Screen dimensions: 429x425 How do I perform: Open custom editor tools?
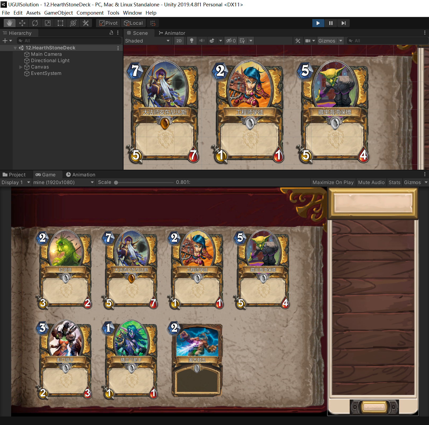tap(86, 23)
